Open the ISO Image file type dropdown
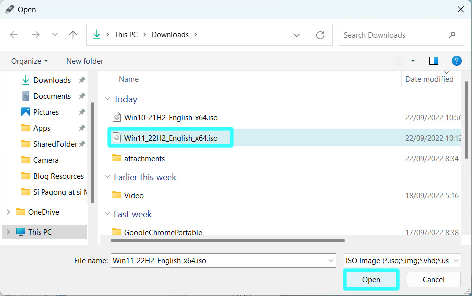 pos(402,261)
